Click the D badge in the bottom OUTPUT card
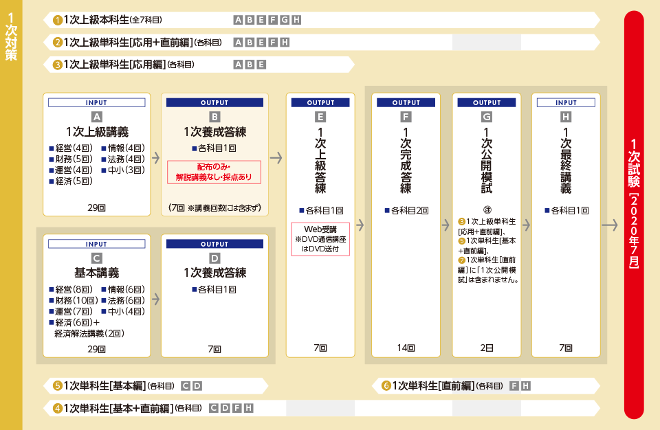The width and height of the screenshot is (660, 430). click(214, 258)
